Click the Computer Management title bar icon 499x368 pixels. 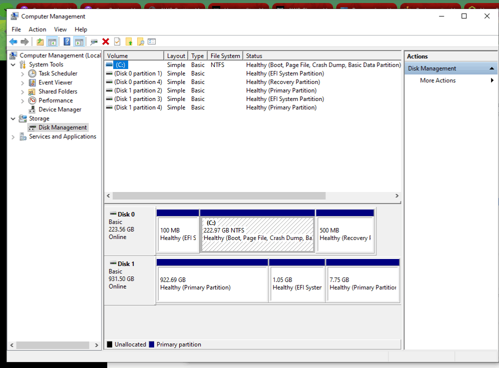[x=15, y=16]
